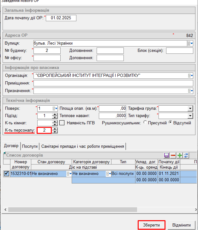Click the Зберегти button
Viewport: 198px width, 230px height.
pyautogui.click(x=151, y=225)
